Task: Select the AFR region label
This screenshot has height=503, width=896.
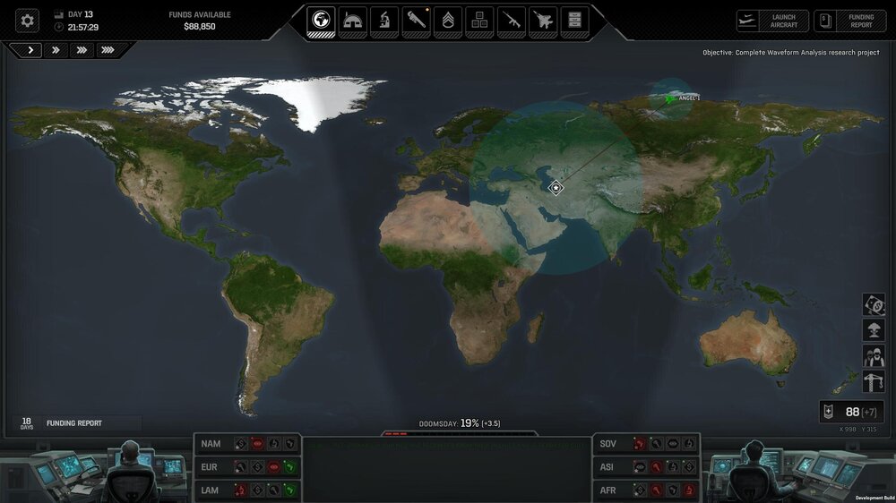Action: pos(607,490)
